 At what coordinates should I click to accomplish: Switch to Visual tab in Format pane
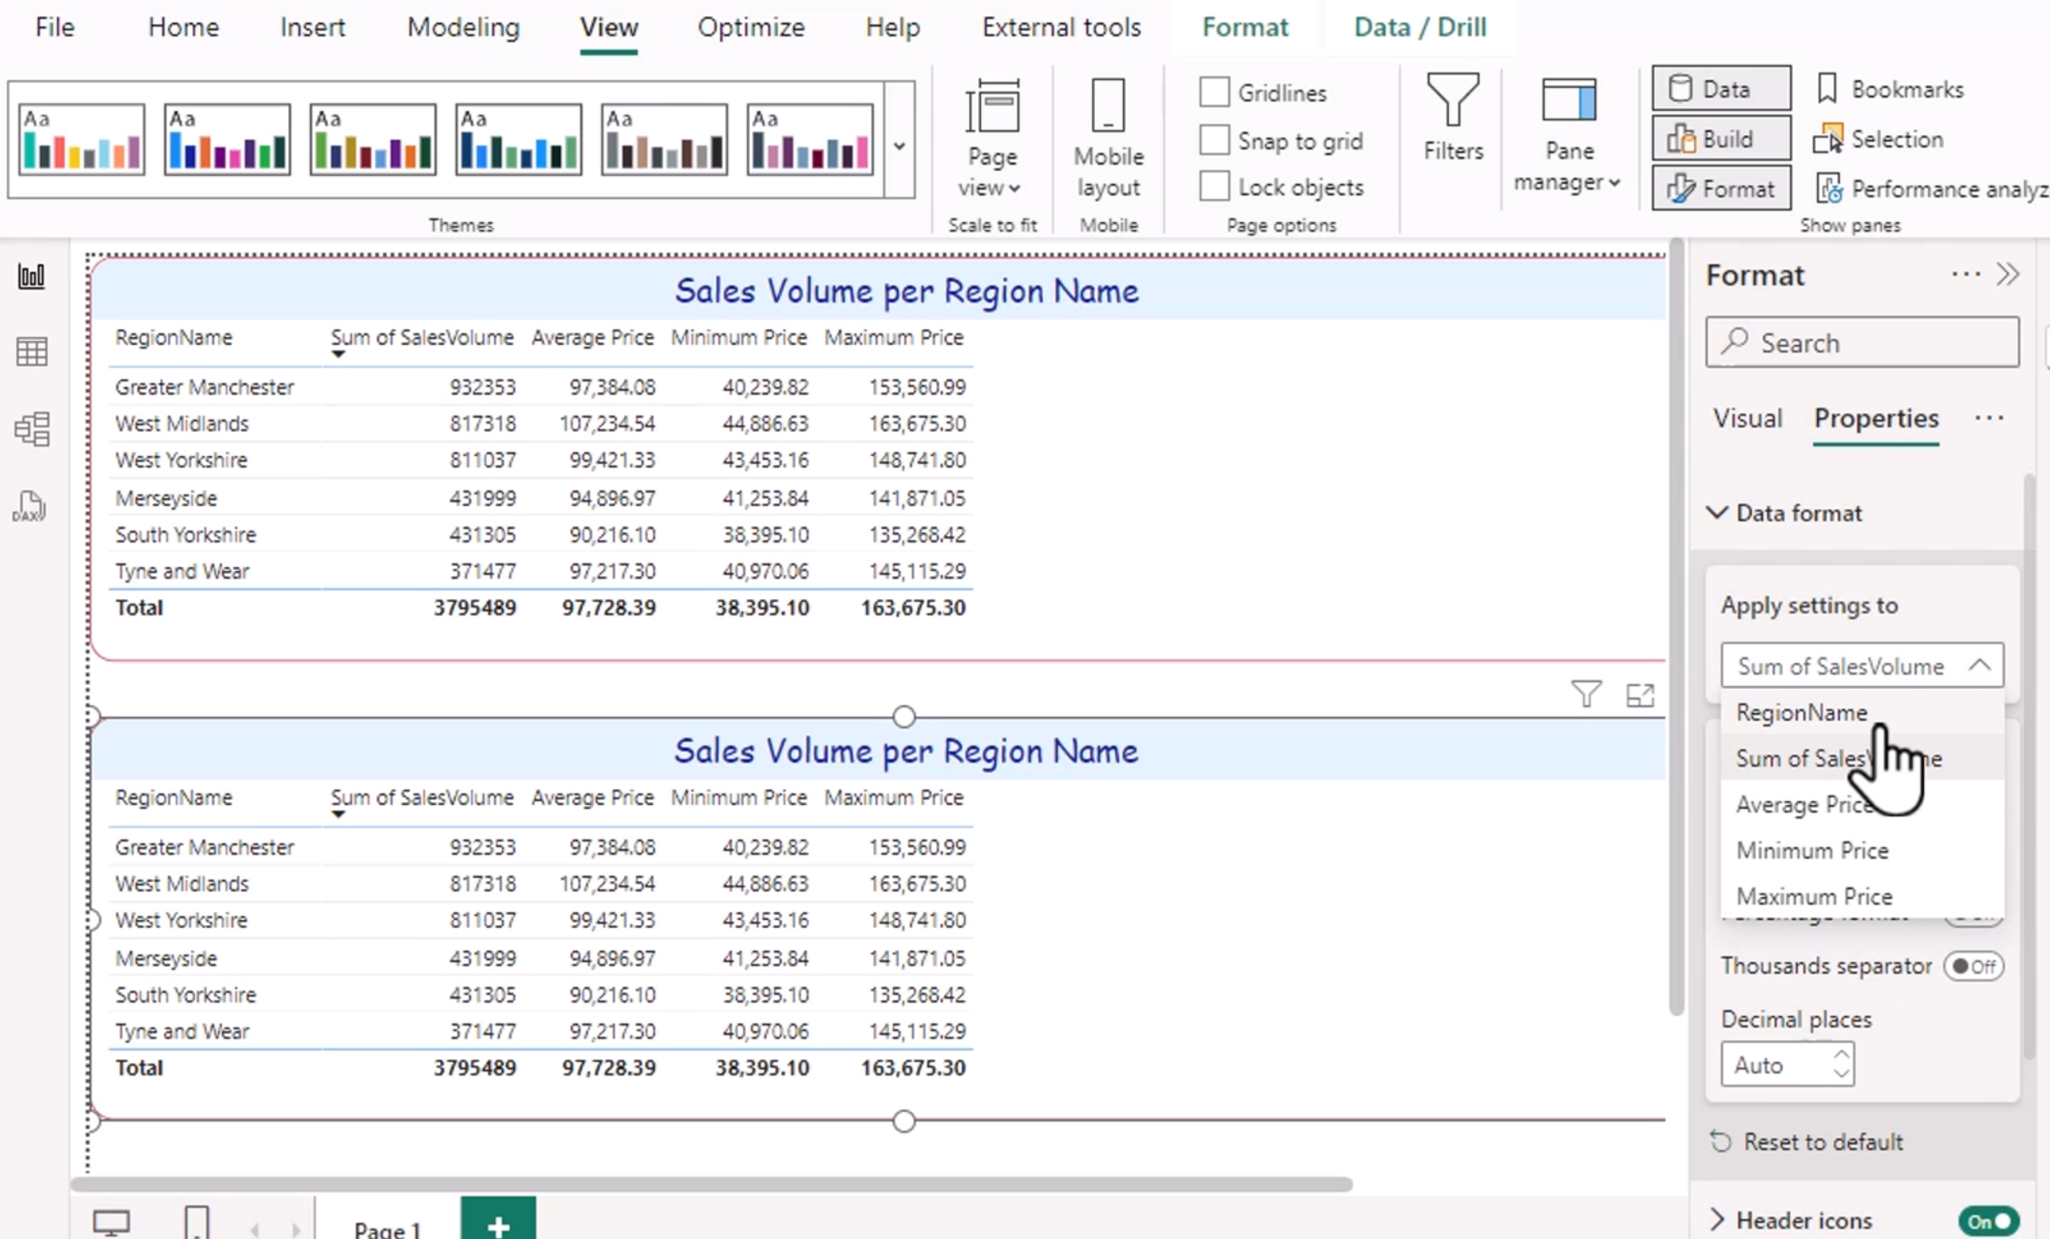click(1747, 418)
